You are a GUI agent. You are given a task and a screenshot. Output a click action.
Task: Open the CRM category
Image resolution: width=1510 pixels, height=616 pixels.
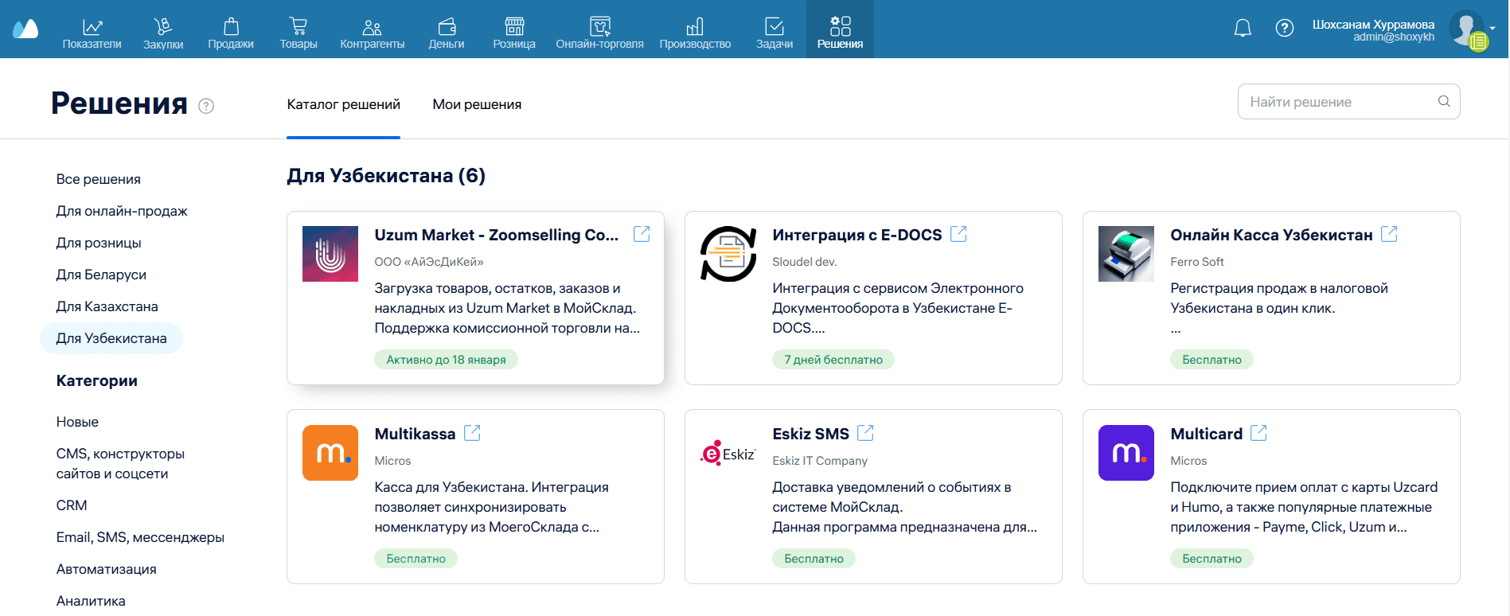pos(72,505)
